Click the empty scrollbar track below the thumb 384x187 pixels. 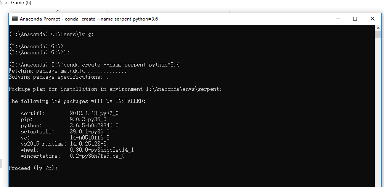coord(378,114)
